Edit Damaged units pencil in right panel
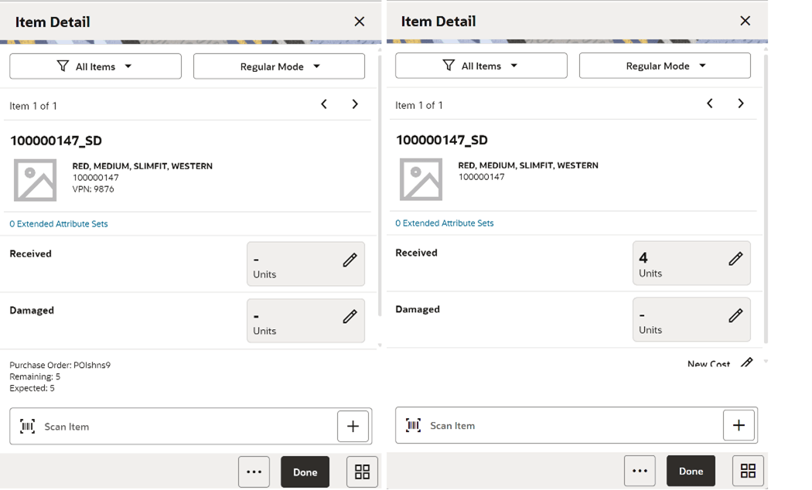This screenshot has width=812, height=490. click(x=736, y=315)
